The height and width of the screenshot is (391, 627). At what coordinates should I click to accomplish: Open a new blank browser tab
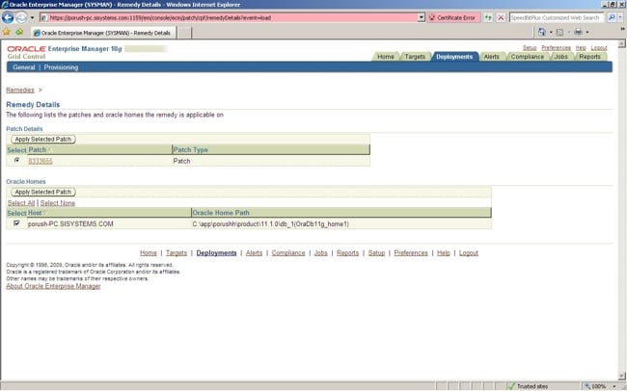[x=184, y=33]
